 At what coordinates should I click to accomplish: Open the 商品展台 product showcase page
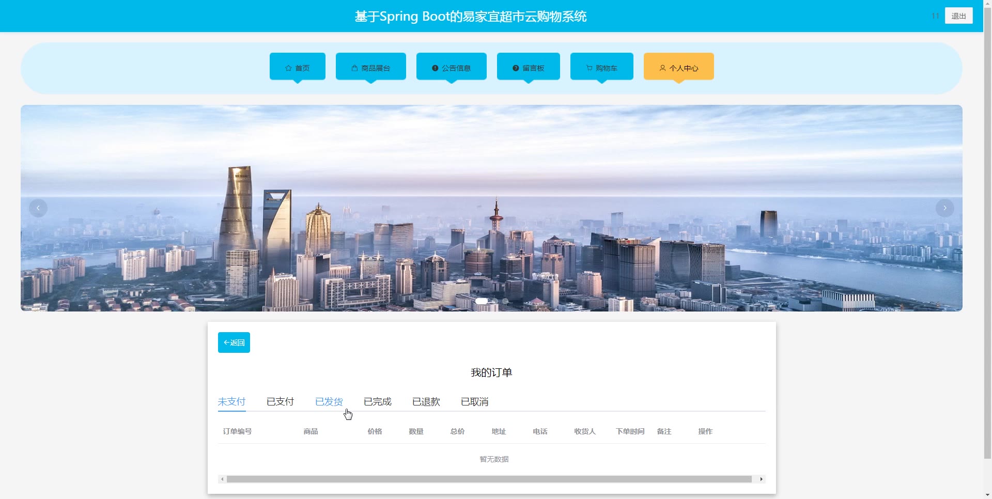point(371,67)
